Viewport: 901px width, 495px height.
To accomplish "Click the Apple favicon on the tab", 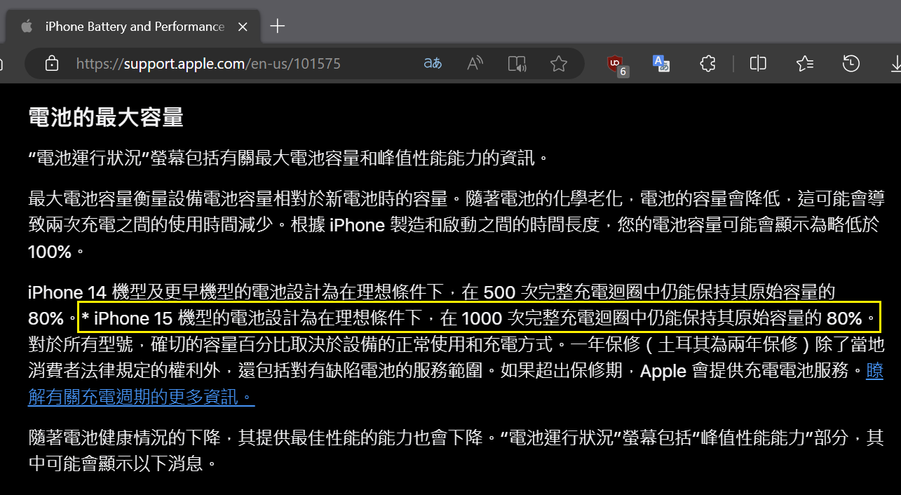I will (27, 27).
